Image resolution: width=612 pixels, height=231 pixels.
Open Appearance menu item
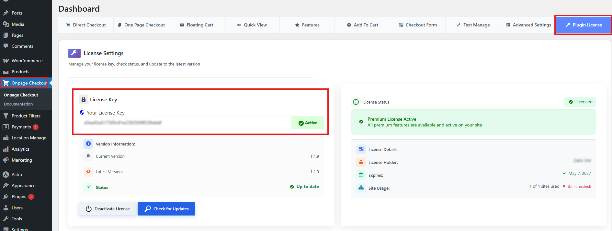[26, 186]
